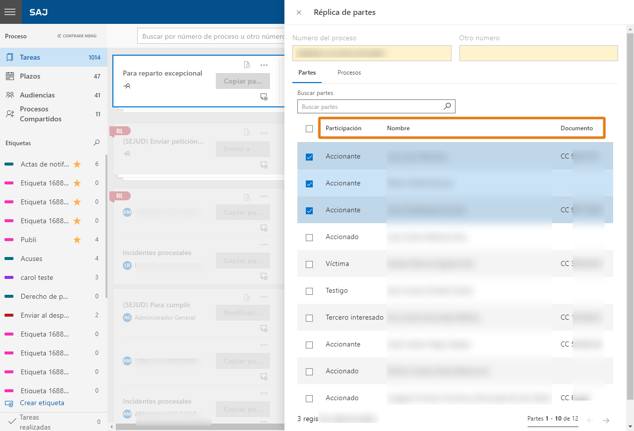Click assign-user icon on Para reparto excepcional card

click(x=127, y=86)
